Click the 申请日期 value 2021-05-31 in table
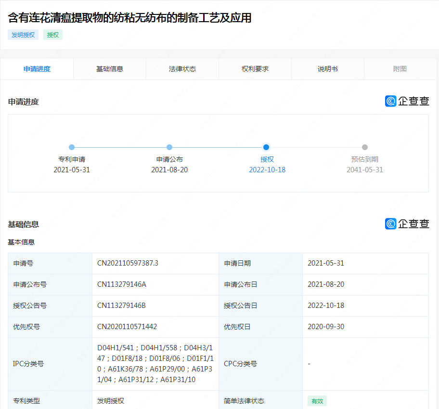The width and height of the screenshot is (439, 409). 326,263
